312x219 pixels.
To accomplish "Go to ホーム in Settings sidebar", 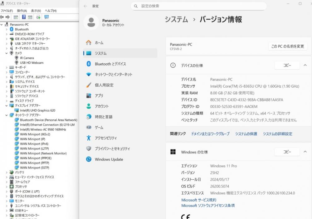I will click(120, 43).
